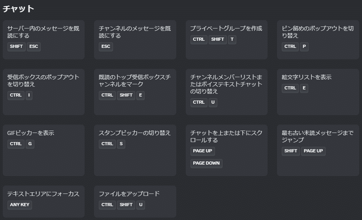Select the 絵文字リストを表示 shortcut card title

(x=306, y=77)
